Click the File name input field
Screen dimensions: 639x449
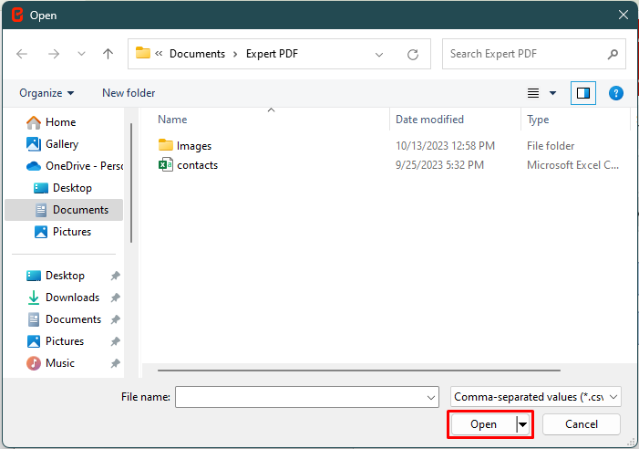307,397
